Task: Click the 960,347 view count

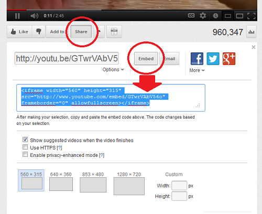Action: pyautogui.click(x=227, y=32)
